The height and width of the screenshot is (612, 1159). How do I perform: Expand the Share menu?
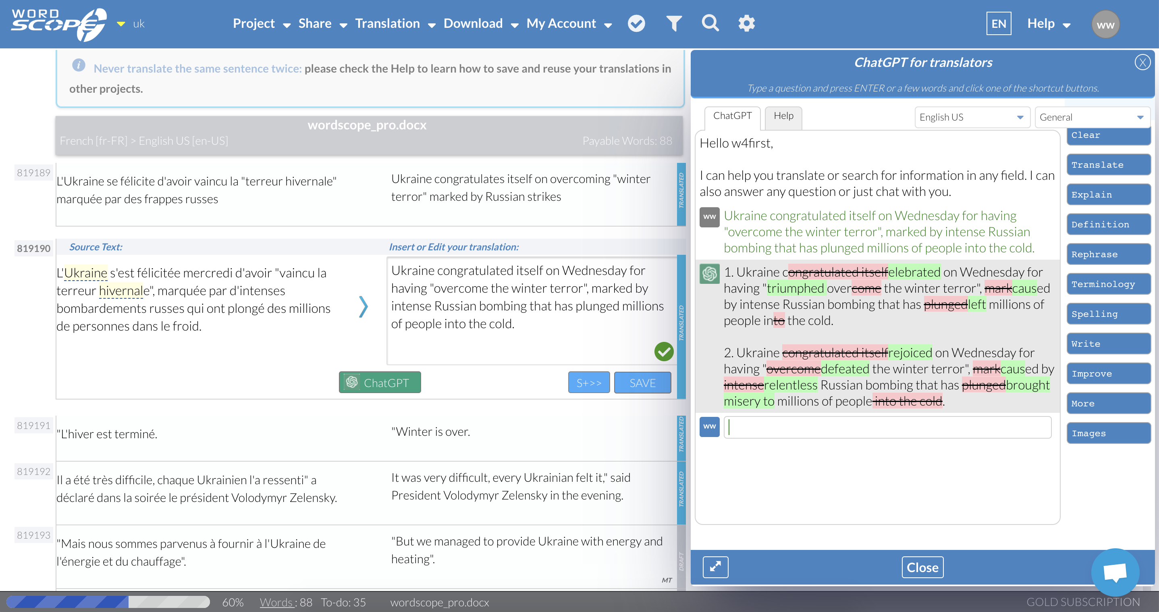point(323,23)
